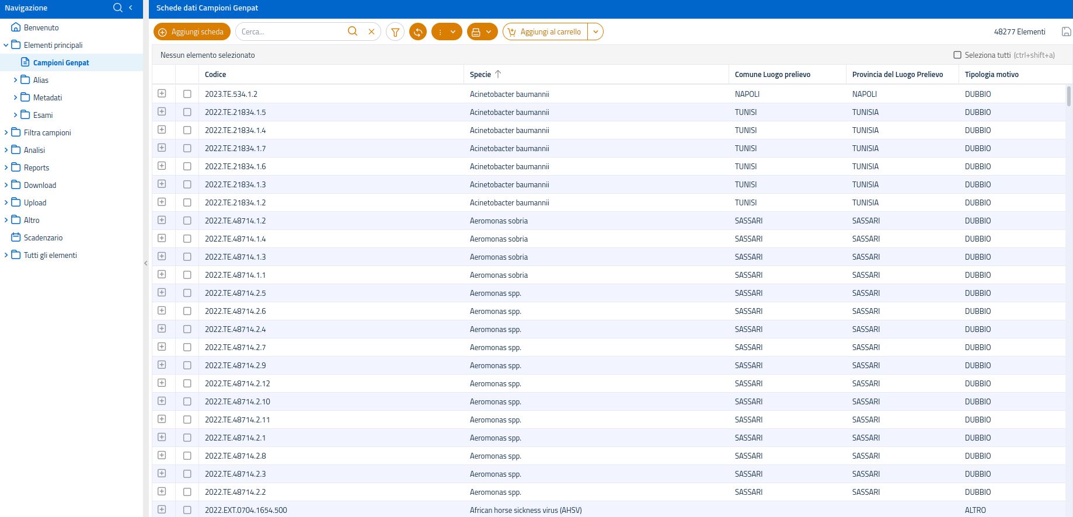
Task: Expand the Filtra campioni folder
Action: click(x=6, y=132)
